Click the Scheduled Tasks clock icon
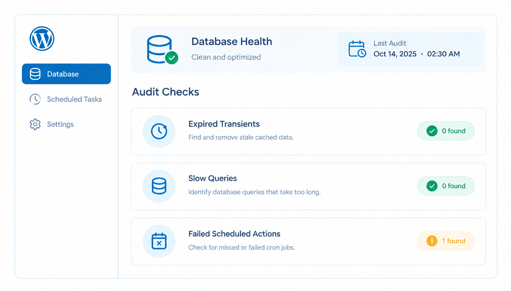Screen dimensions: 511x291 tap(35, 99)
